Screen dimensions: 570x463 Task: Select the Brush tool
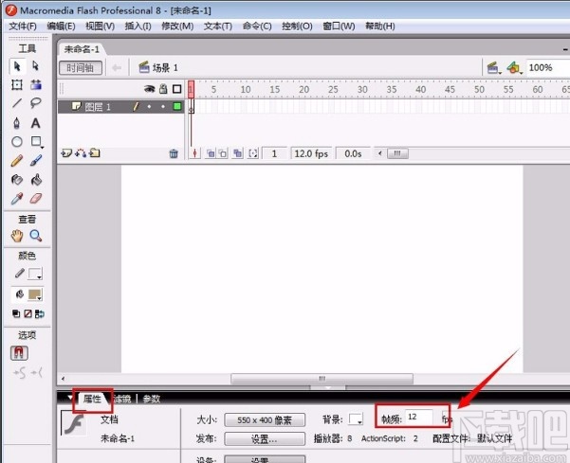pos(36,161)
